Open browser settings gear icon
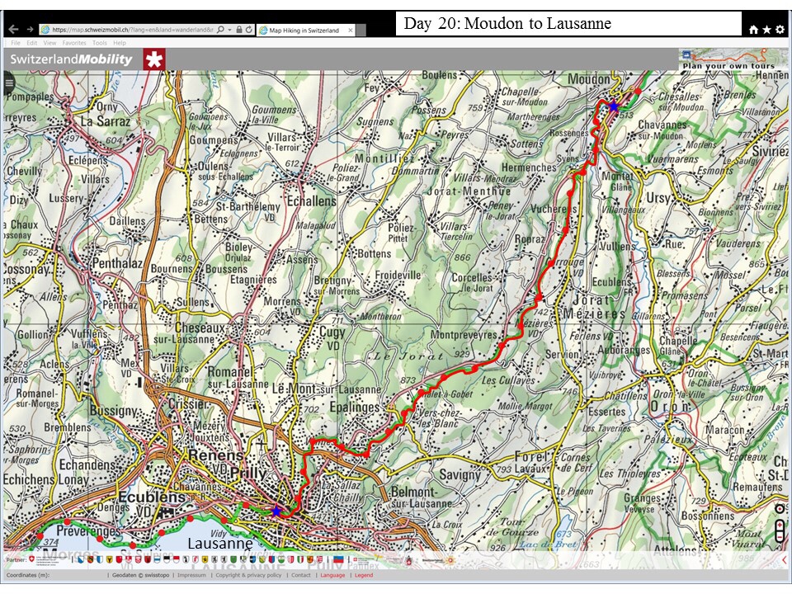The height and width of the screenshot is (594, 792). [780, 30]
